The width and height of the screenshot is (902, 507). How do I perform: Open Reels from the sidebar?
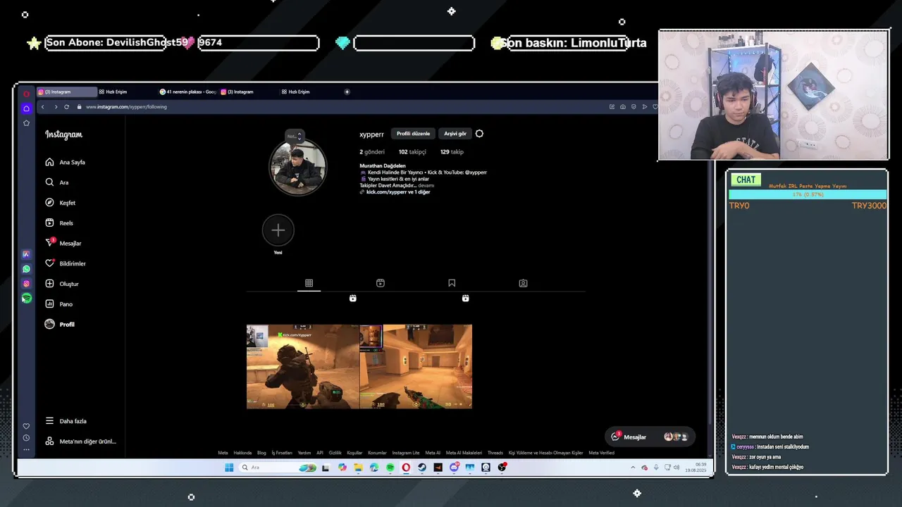click(59, 223)
